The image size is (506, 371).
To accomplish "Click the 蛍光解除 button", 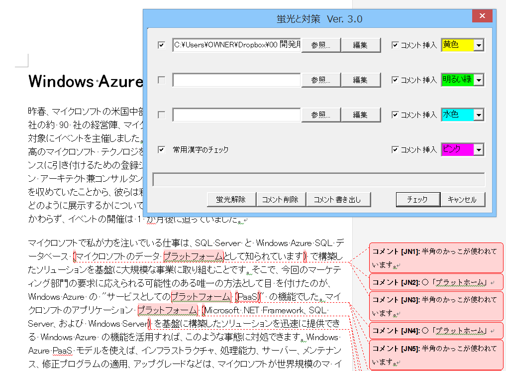I will point(231,200).
